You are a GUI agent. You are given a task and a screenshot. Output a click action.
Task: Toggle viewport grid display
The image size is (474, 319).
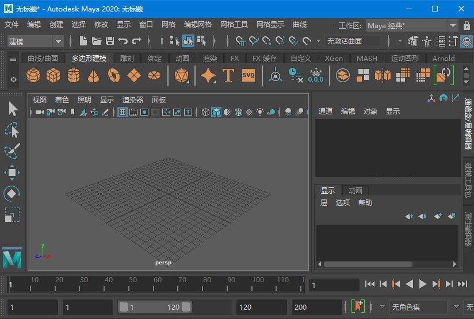[123, 113]
